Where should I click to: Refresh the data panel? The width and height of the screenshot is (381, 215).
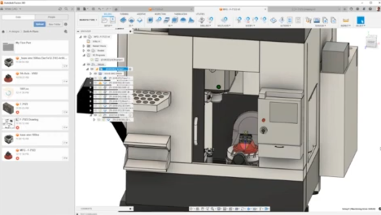tap(60, 9)
